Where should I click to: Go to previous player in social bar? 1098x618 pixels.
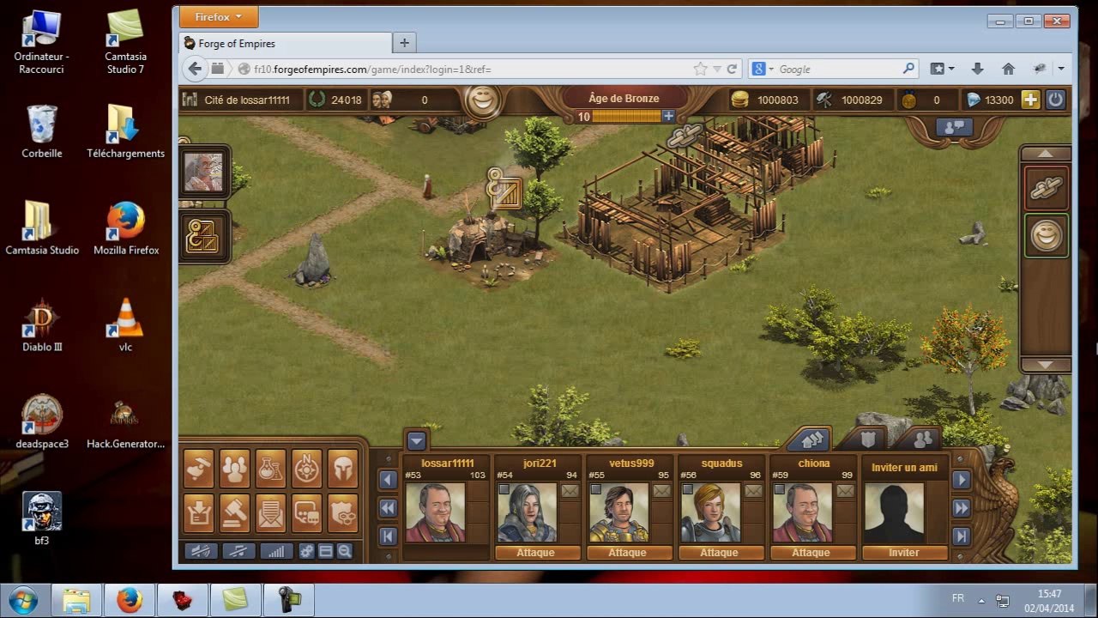(388, 481)
